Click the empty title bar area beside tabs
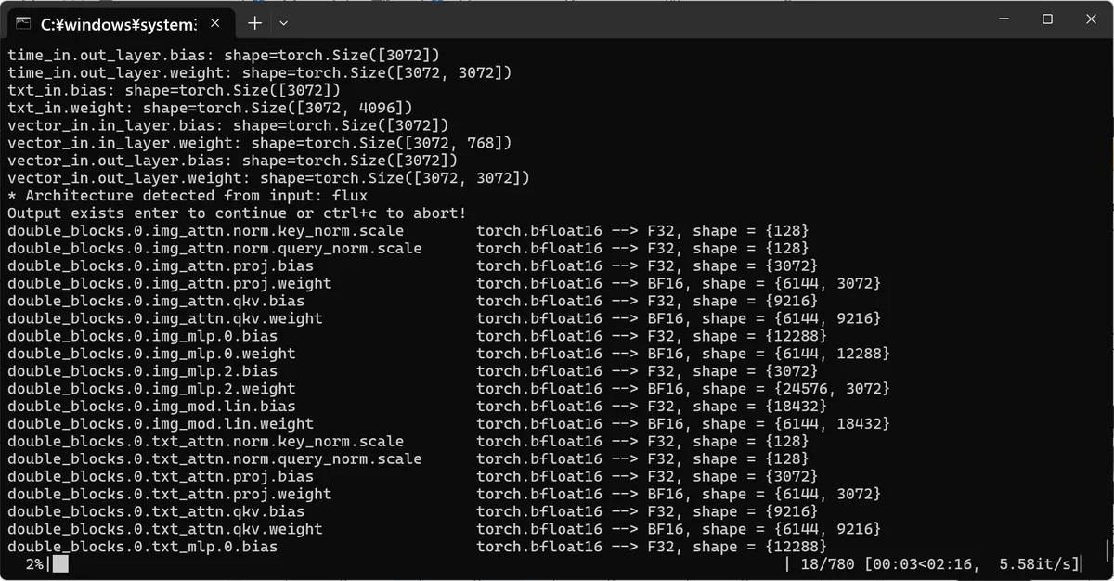 click(x=631, y=20)
